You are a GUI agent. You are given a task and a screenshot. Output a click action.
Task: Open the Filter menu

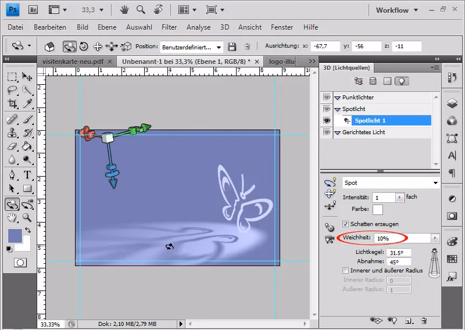pos(169,27)
